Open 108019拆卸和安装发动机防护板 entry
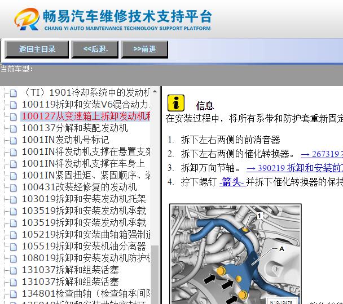 [86, 258]
